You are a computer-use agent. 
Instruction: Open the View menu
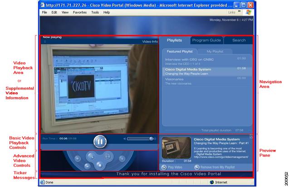(x=65, y=12)
